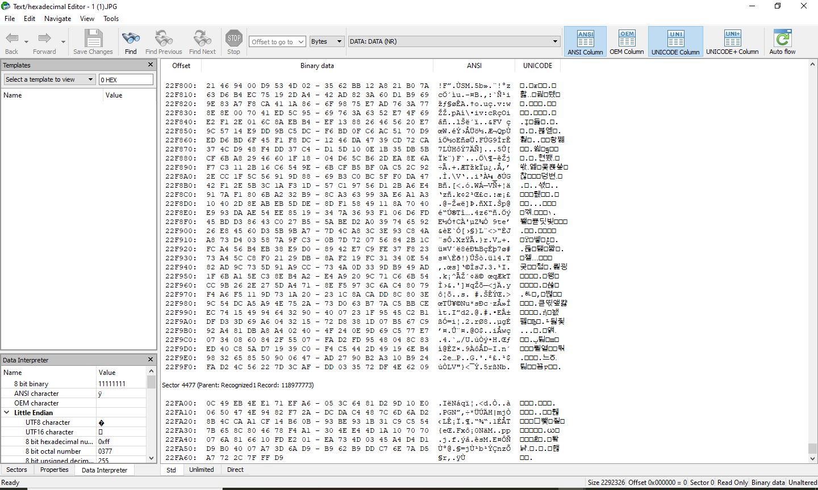Open the Offset to go to dropdown
Viewport: 818px width, 490px height.
pos(301,41)
